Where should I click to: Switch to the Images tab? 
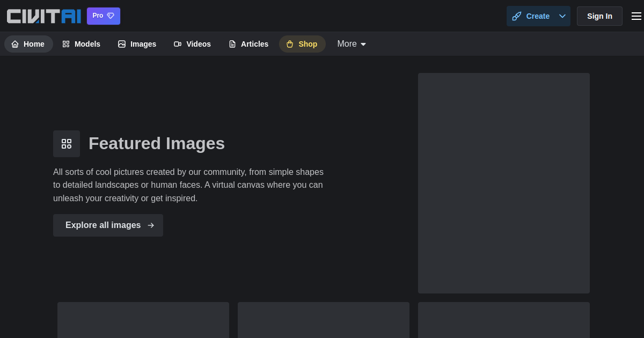(x=137, y=44)
